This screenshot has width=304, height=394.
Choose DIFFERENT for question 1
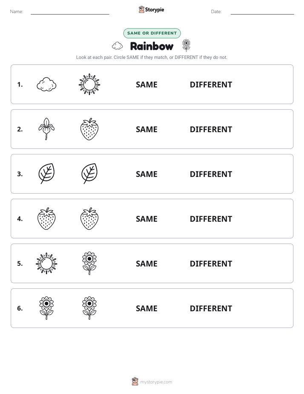(x=211, y=85)
